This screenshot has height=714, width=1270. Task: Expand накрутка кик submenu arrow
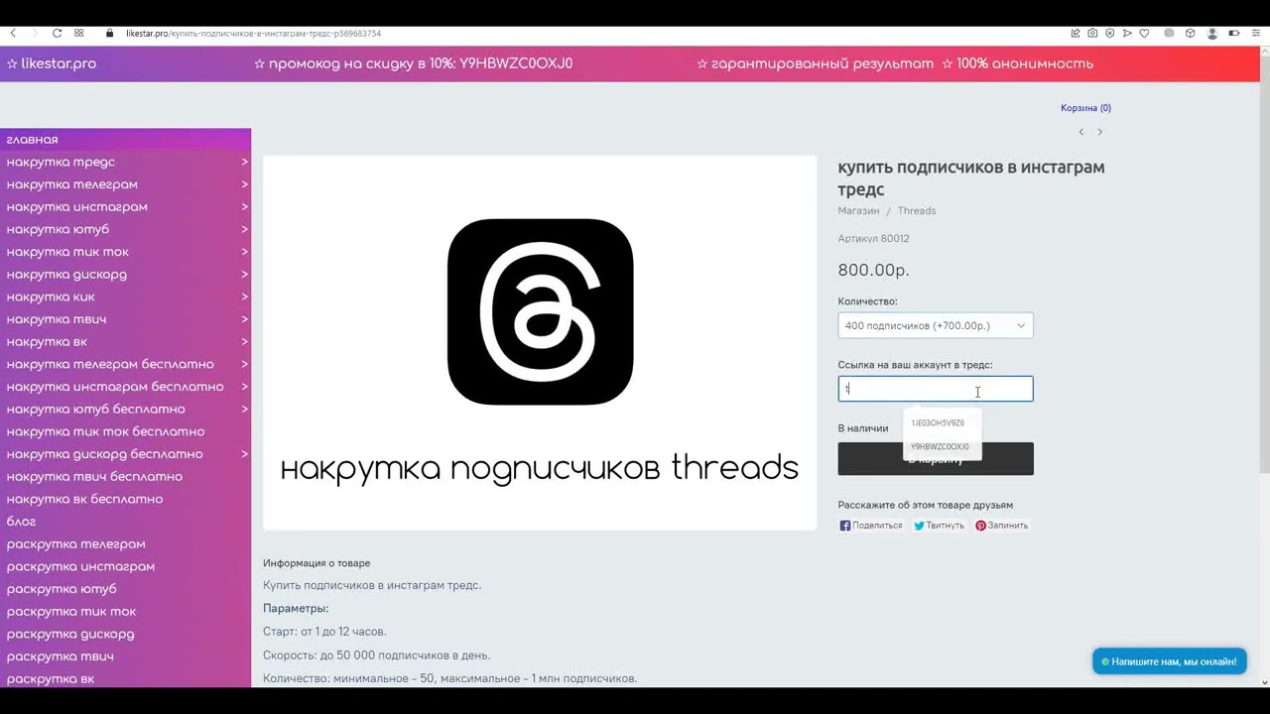tap(244, 297)
